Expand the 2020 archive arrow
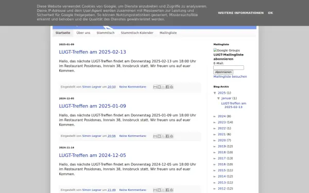Viewport: 309px width, 193px height. (215, 141)
